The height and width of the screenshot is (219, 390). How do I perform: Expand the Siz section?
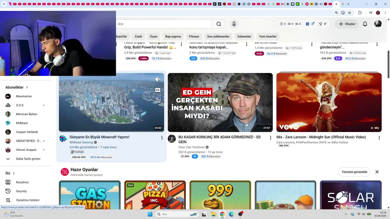point(10,173)
